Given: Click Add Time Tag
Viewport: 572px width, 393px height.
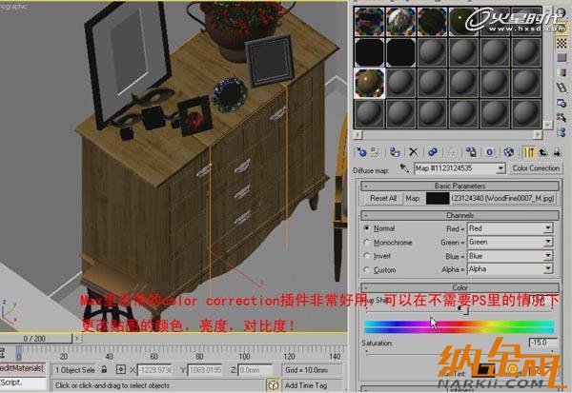Looking at the screenshot, I should point(306,385).
